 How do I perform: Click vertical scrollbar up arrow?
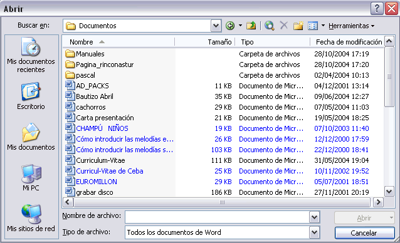(389, 41)
